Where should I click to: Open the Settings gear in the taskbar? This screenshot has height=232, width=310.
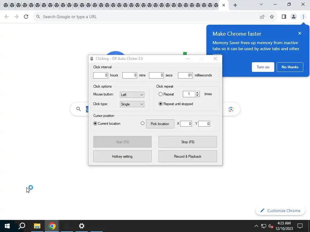(x=82, y=226)
